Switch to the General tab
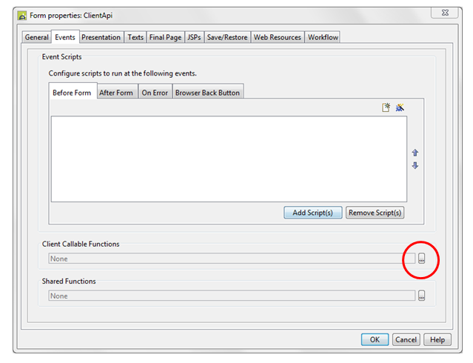The width and height of the screenshot is (473, 363). tap(36, 37)
